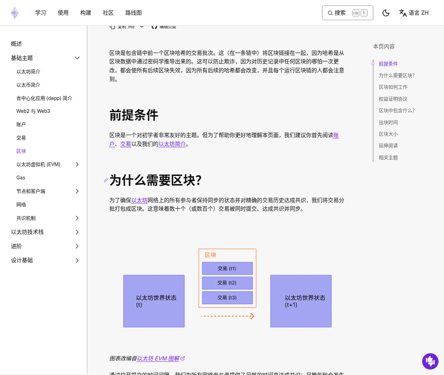Jump to 延伸阅读 in the 本页内容 list
This screenshot has width=444, height=375.
[x=388, y=146]
